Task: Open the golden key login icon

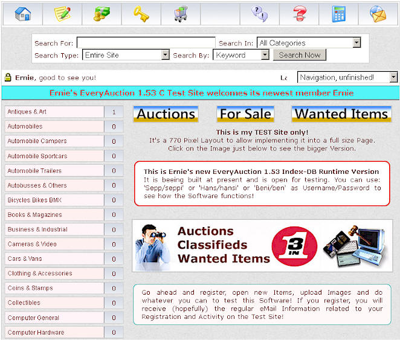Action: tap(141, 14)
